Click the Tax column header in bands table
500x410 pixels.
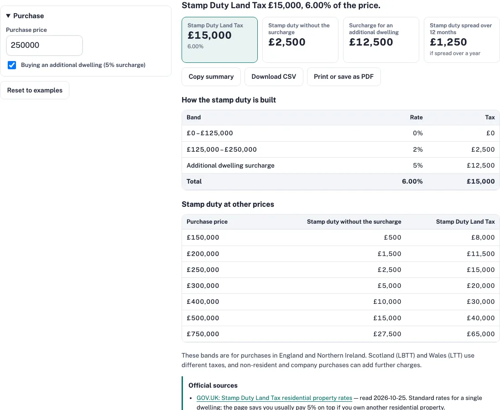490,118
